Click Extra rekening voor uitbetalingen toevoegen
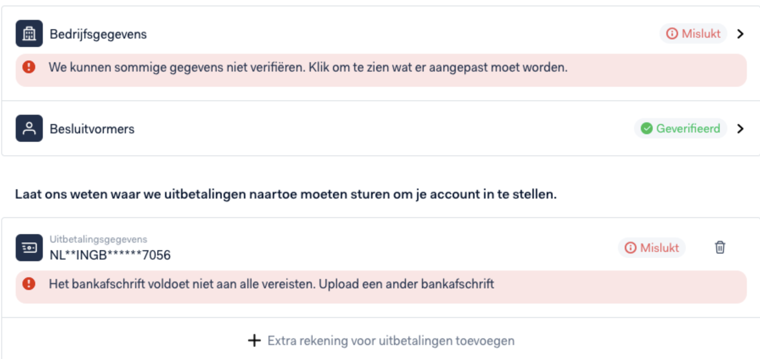 coord(391,340)
